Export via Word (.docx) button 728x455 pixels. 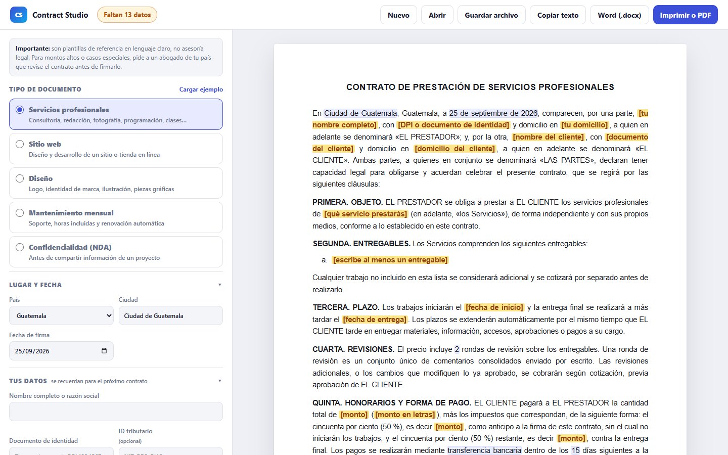pyautogui.click(x=619, y=15)
